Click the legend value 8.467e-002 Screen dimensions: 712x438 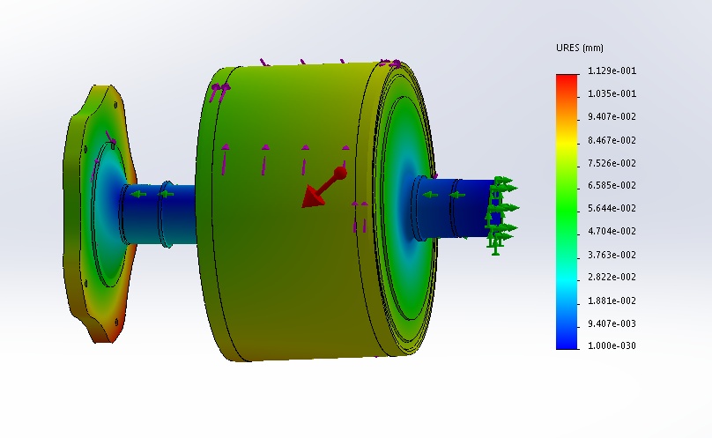[x=612, y=140]
